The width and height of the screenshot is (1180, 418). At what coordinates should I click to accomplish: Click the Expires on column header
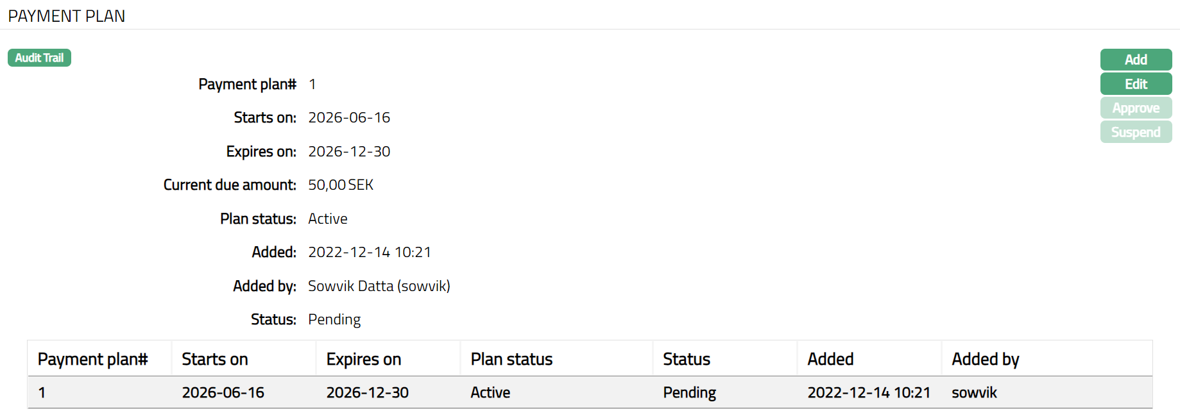(363, 359)
